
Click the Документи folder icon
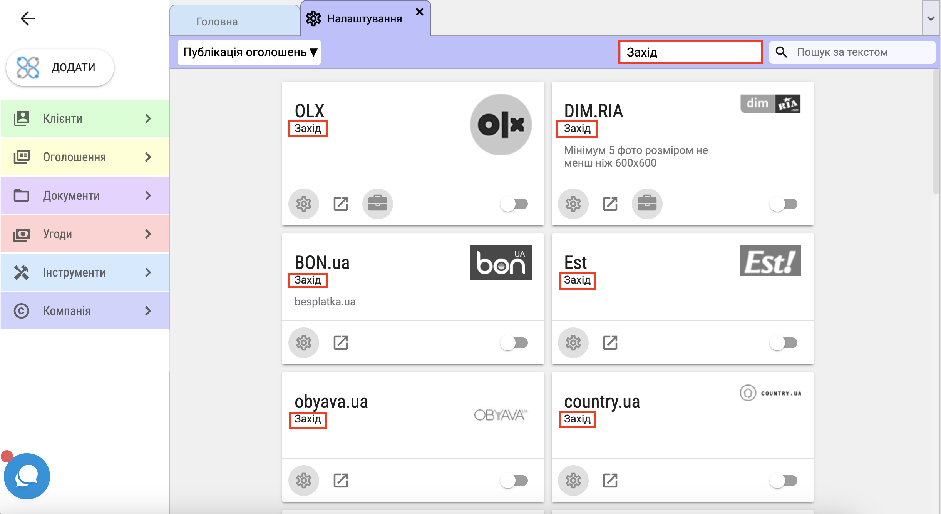tap(22, 195)
